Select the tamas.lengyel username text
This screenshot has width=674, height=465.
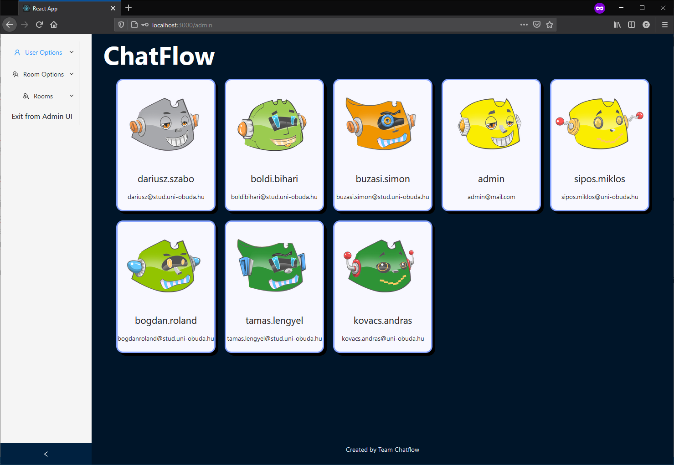click(x=274, y=321)
